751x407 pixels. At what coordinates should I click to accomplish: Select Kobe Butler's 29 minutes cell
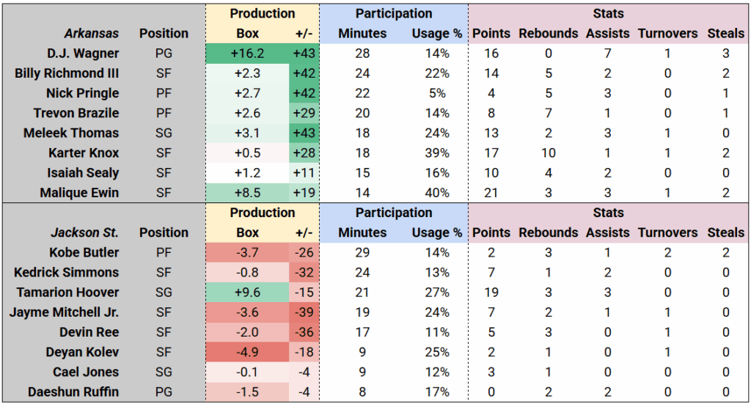[362, 252]
